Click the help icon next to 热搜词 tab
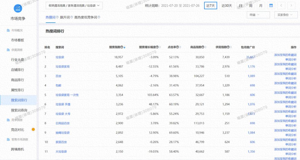The height and width of the screenshot is (160, 300). point(57,17)
